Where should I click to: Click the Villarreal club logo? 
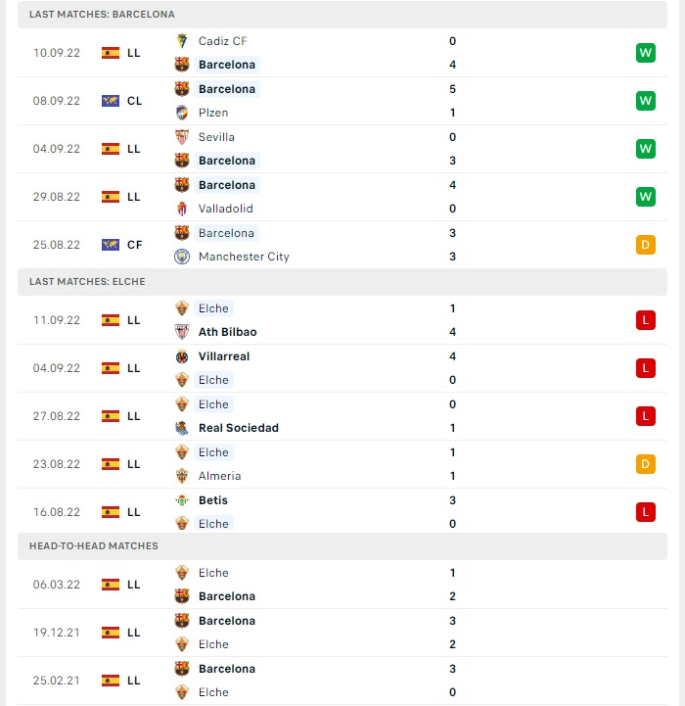pyautogui.click(x=182, y=356)
